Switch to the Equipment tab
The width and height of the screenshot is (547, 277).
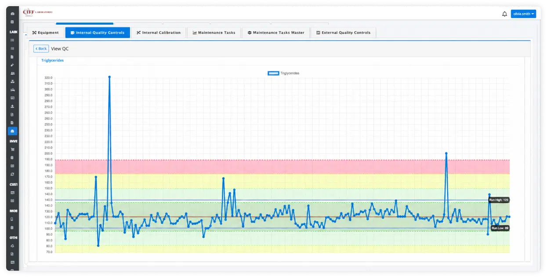point(45,33)
